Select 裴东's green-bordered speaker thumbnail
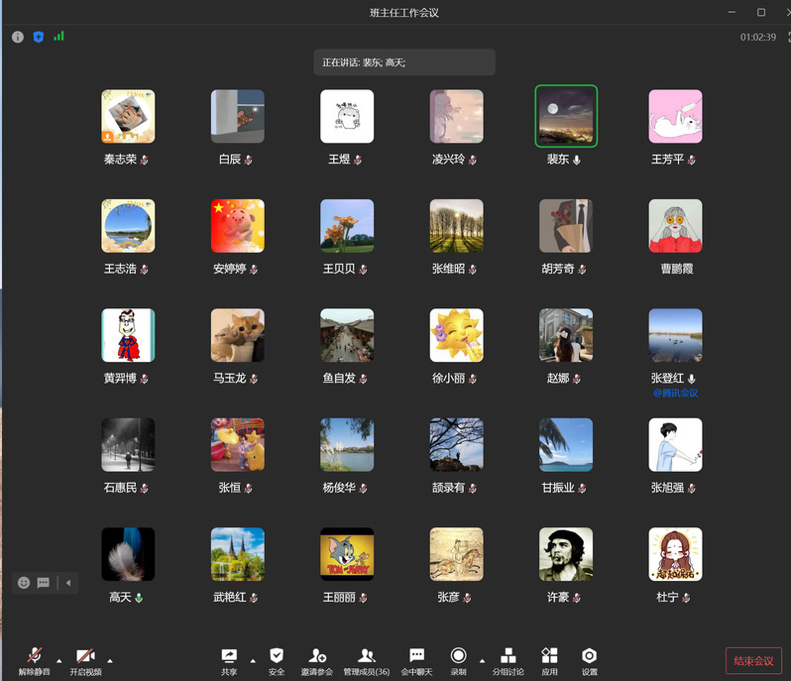The image size is (791, 681). (x=566, y=116)
